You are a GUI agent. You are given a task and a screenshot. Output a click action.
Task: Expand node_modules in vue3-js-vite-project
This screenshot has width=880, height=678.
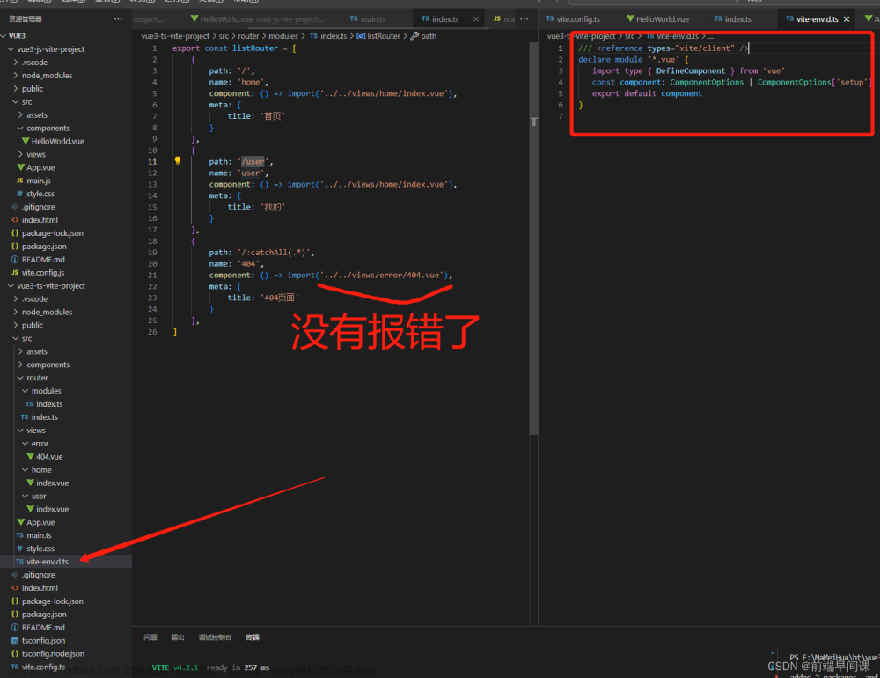click(16, 75)
